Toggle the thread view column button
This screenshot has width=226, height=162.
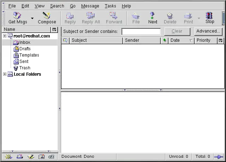(x=65, y=40)
